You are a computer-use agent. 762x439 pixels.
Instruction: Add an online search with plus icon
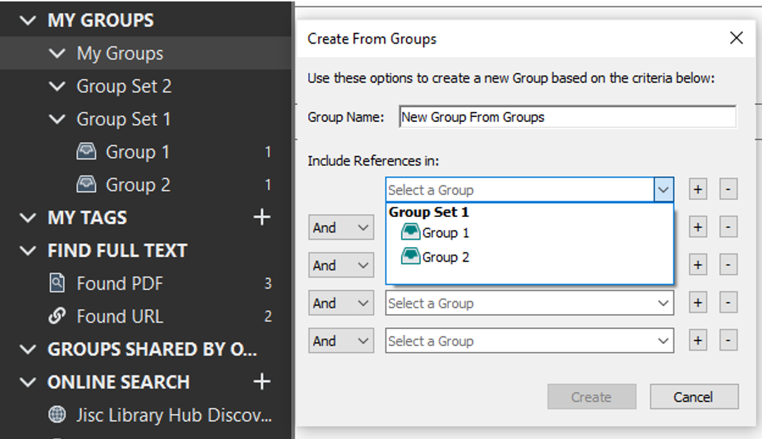coord(262,382)
